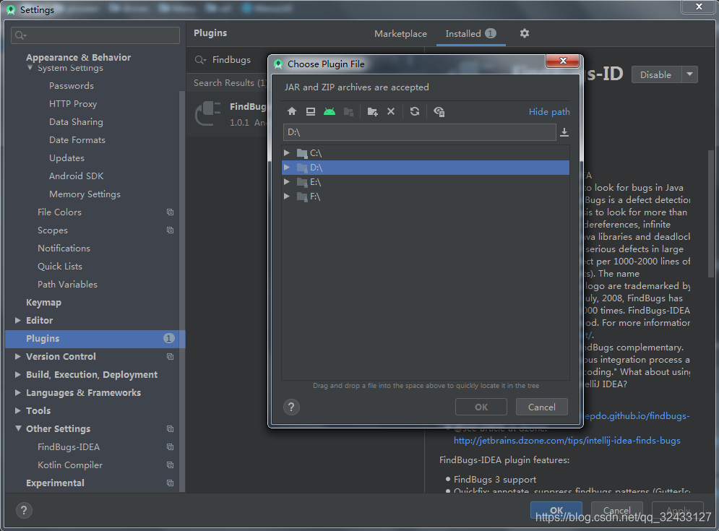Open the jetbrains.dzone.com article link
Image resolution: width=719 pixels, height=531 pixels.
click(567, 440)
